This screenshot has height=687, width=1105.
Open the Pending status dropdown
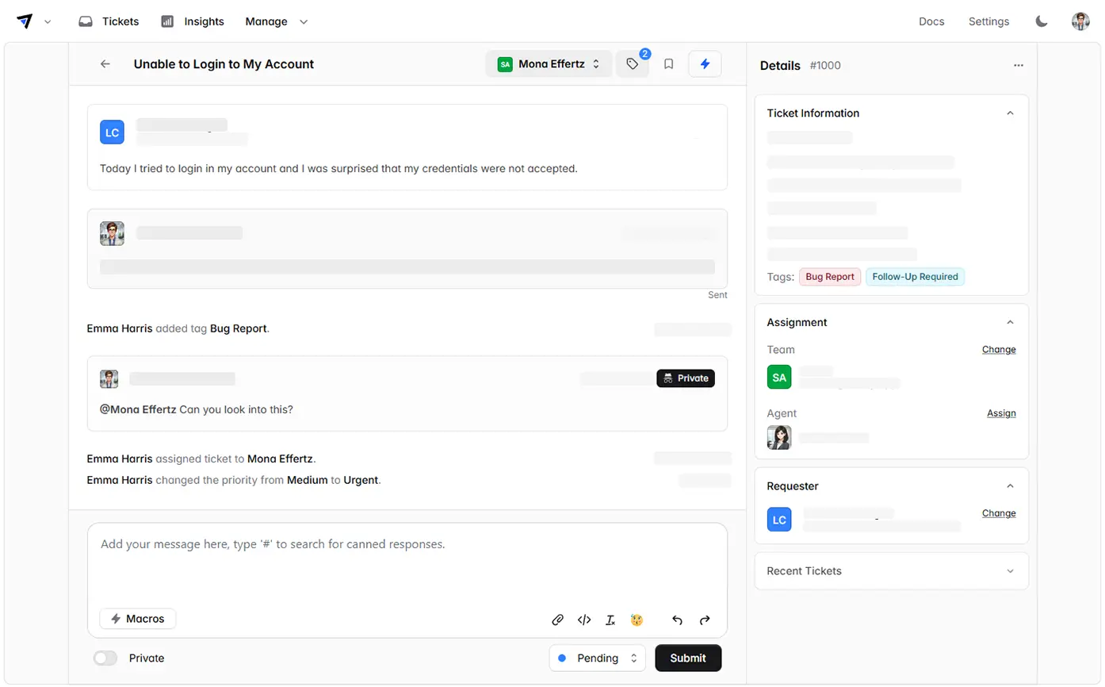click(597, 658)
